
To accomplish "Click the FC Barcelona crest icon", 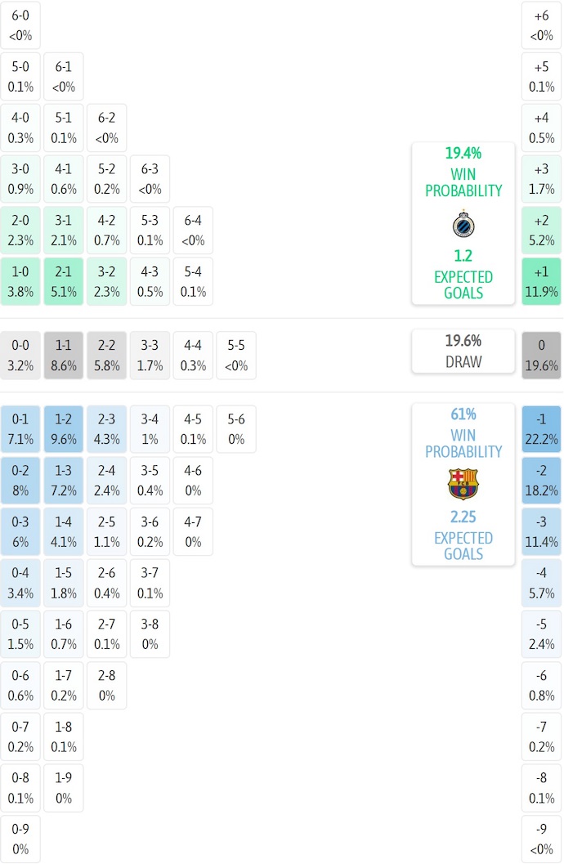I will pyautogui.click(x=463, y=485).
